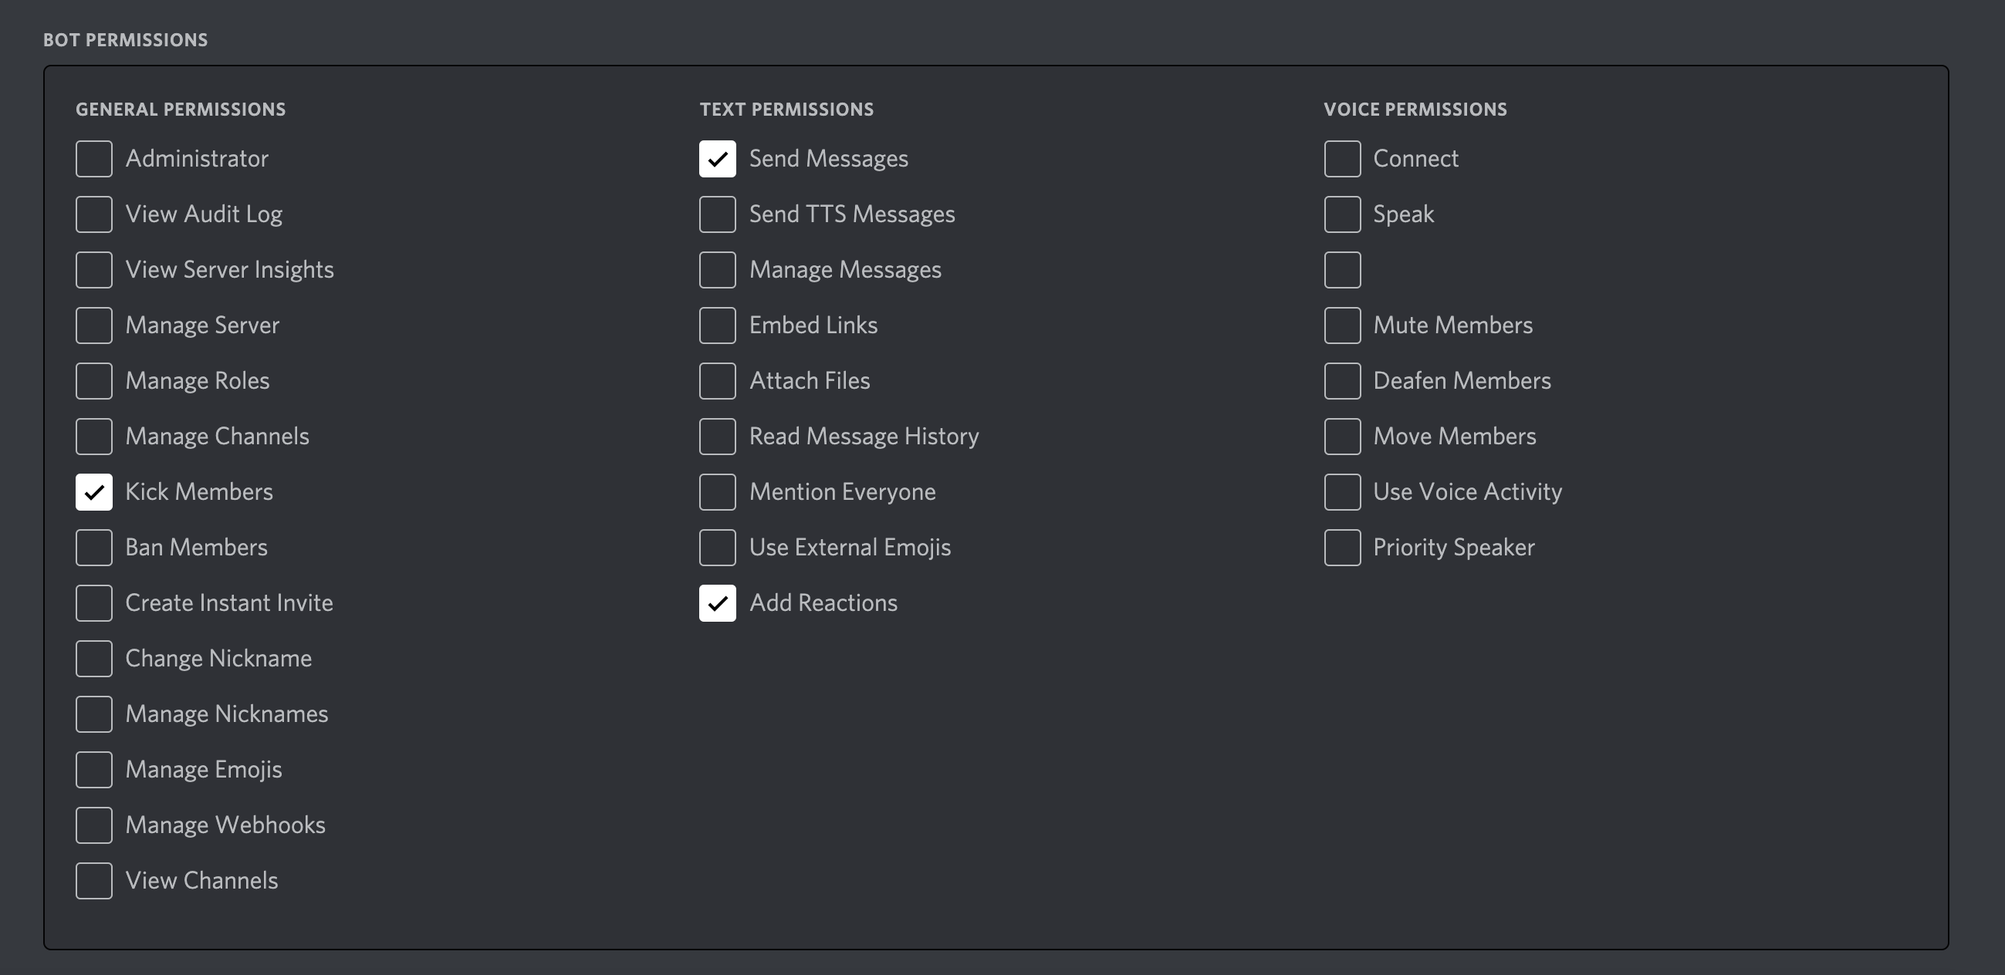Uncheck the Add Reactions permission

tap(717, 602)
